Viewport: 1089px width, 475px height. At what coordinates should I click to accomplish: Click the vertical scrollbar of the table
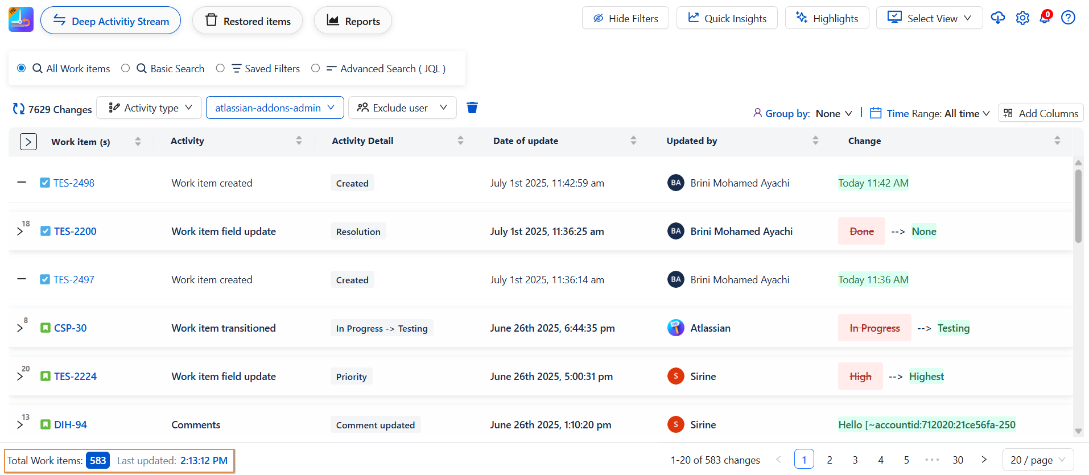click(1078, 205)
